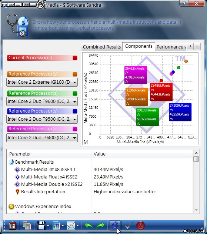This screenshot has height=234, width=207.
Task: Click the Multi-Media Double x2 iSSE2 diamond icon
Action: point(17,184)
